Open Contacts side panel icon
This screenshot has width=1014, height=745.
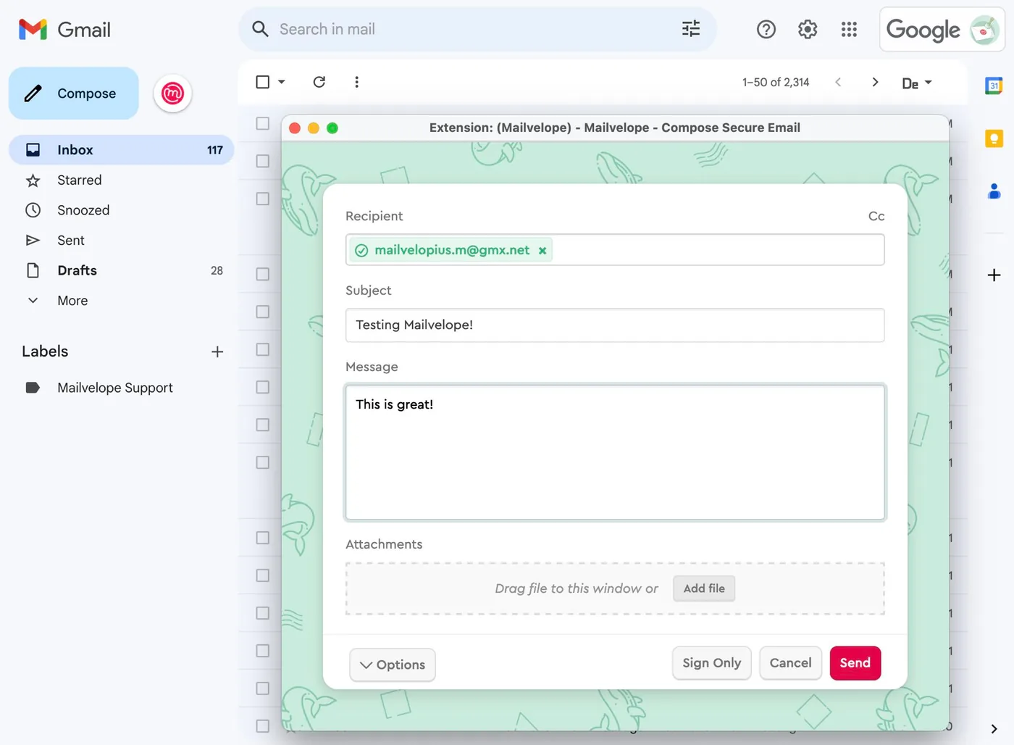click(994, 191)
